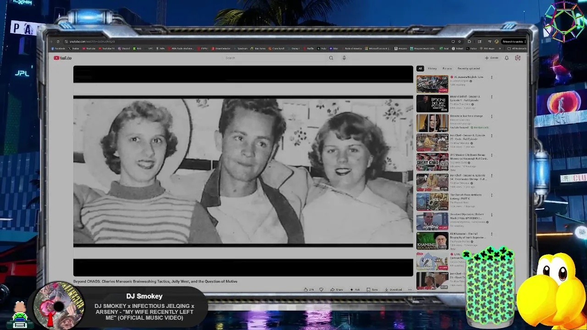This screenshot has height=330, width=587.
Task: Click the Iron Chef Episode 25 thumbnail
Action: 432,143
